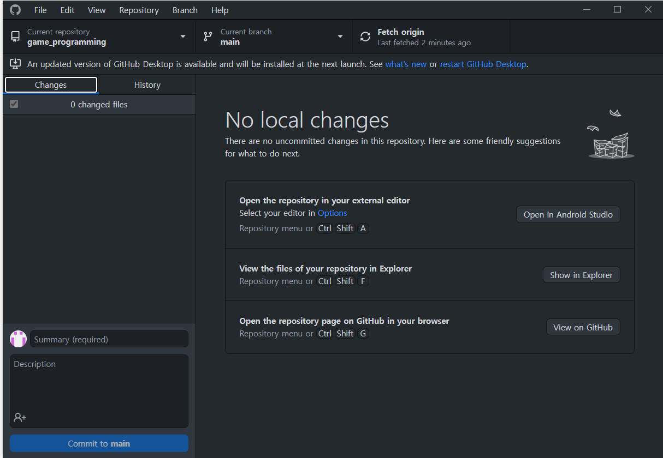This screenshot has height=458, width=663.
Task: Click Last fetched 2 minutes ago text
Action: coord(424,43)
